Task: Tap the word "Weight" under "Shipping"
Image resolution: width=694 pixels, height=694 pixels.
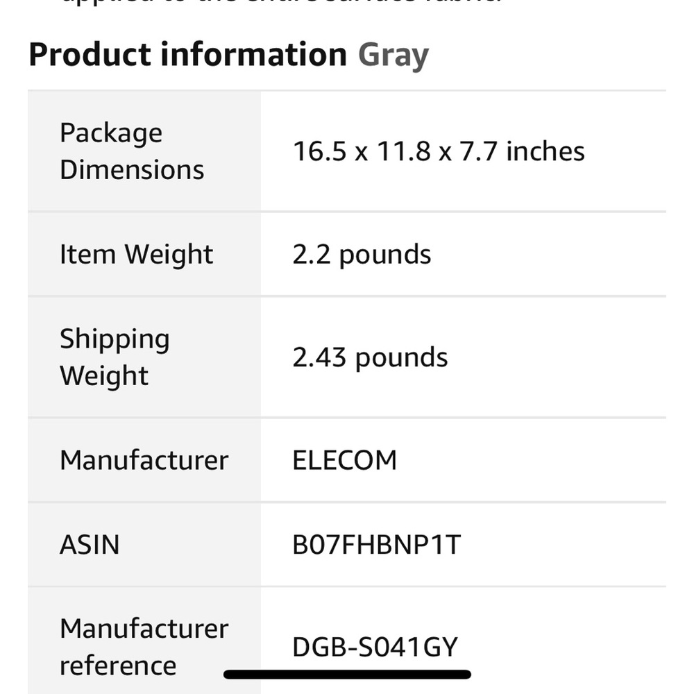Action: click(104, 376)
